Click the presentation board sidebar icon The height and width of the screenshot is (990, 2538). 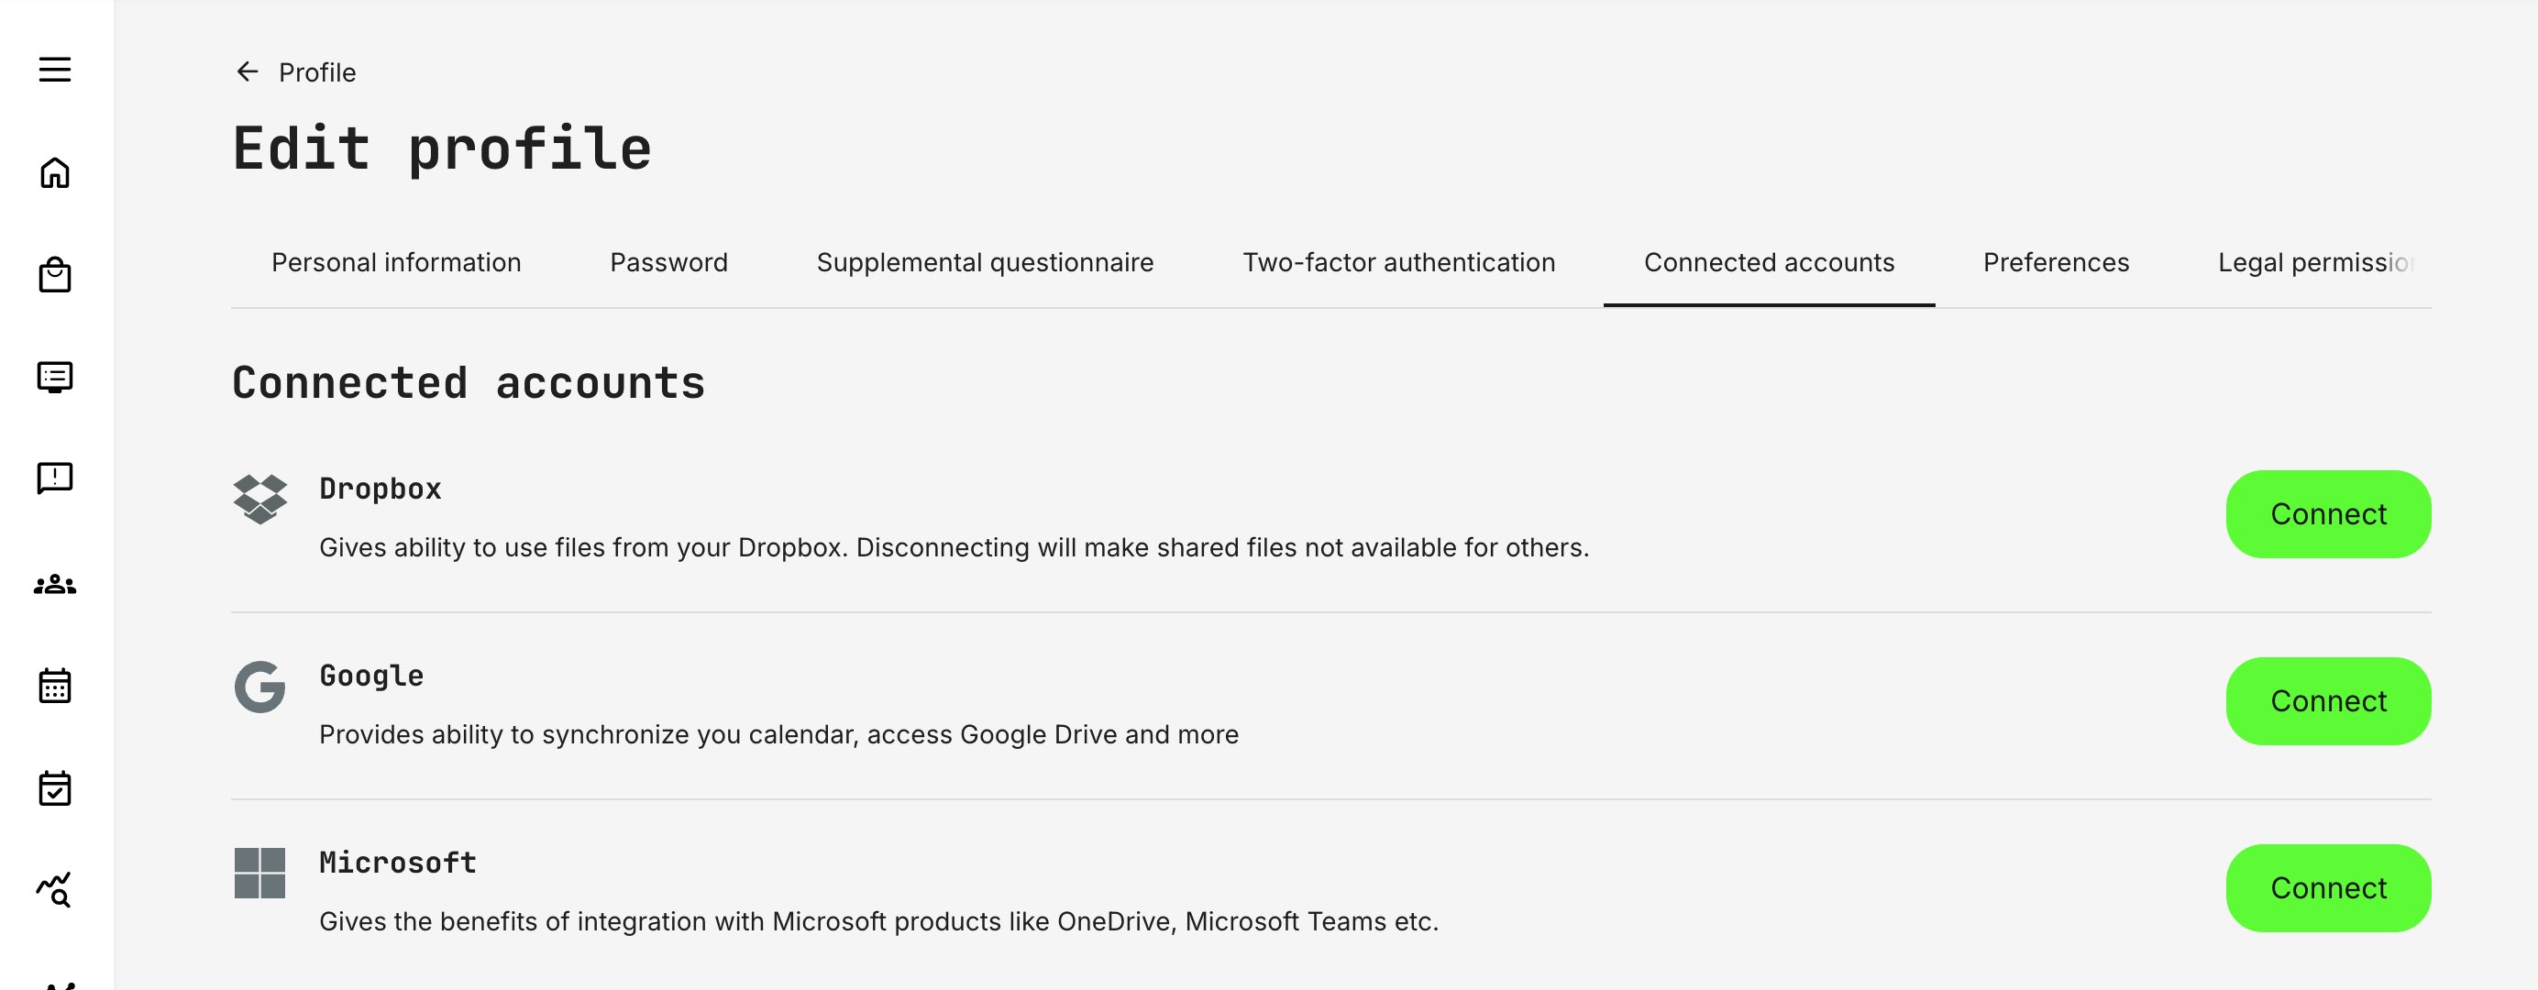(x=54, y=379)
